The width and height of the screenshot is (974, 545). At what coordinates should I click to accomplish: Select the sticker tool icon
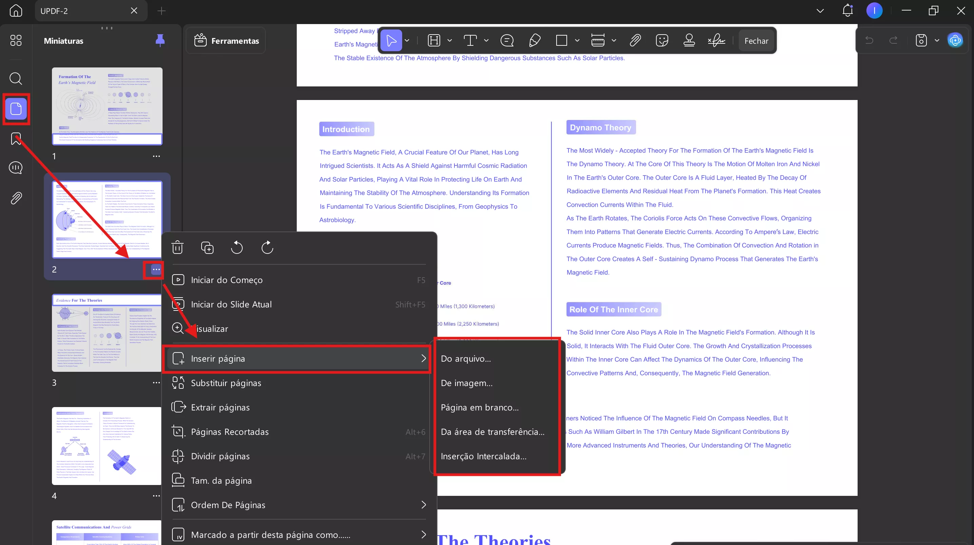662,40
